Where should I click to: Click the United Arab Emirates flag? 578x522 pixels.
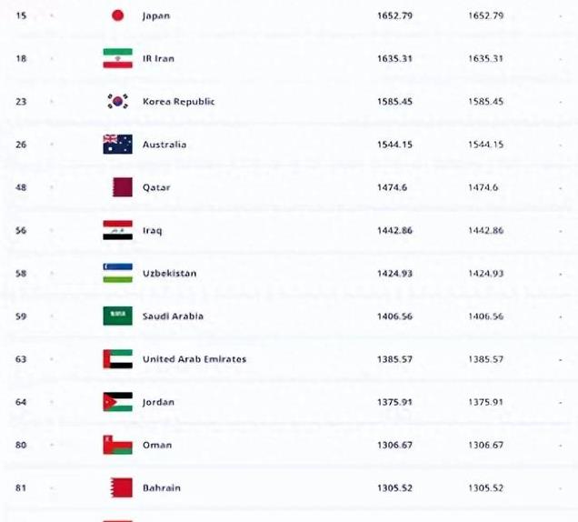(117, 359)
